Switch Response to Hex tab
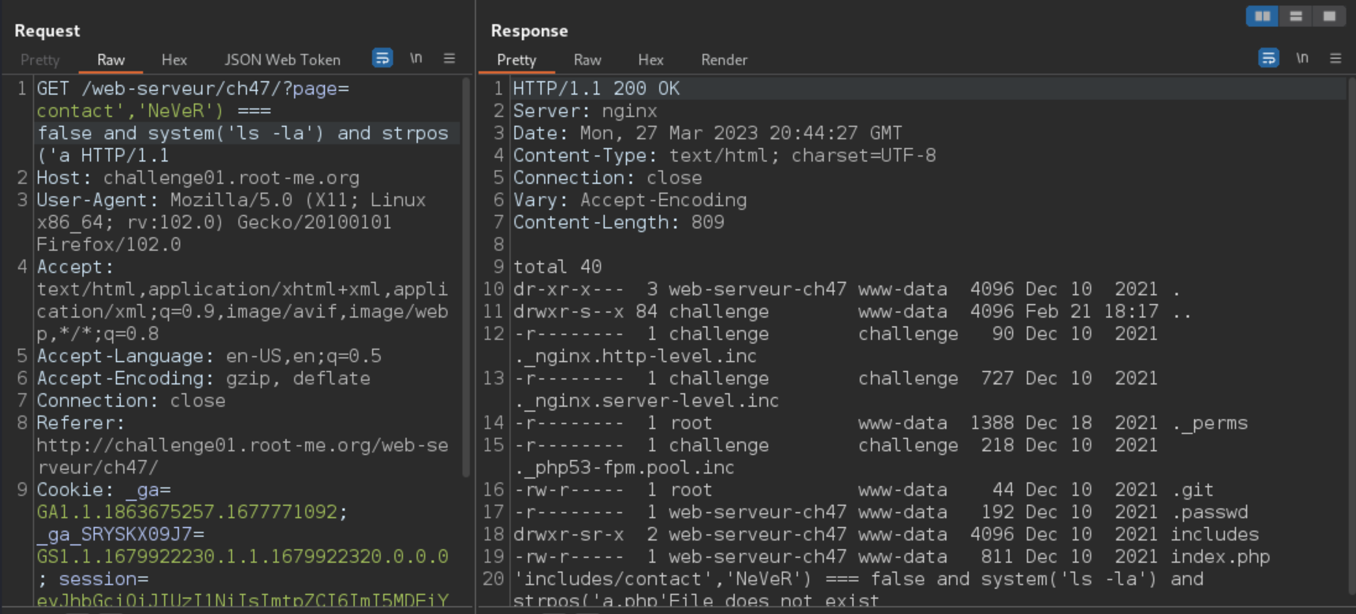The width and height of the screenshot is (1356, 614). click(651, 60)
